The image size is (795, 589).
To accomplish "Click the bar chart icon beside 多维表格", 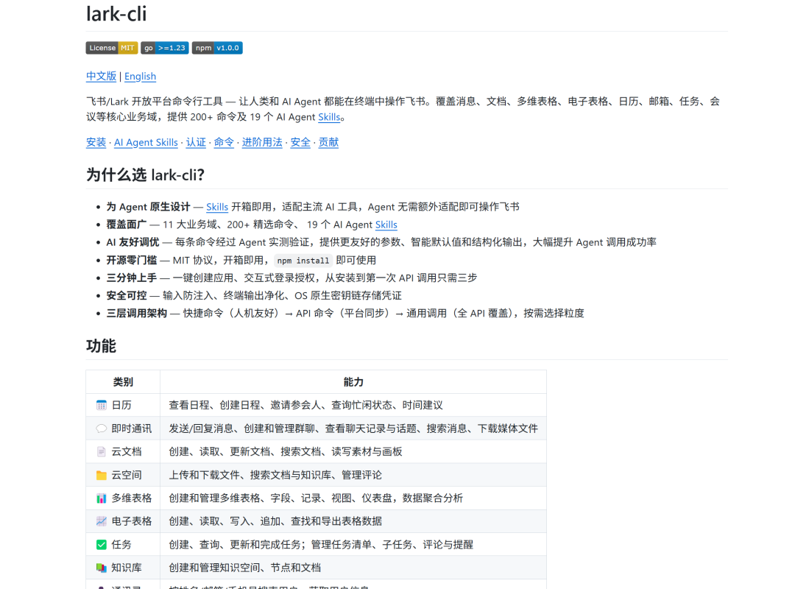I will point(102,498).
